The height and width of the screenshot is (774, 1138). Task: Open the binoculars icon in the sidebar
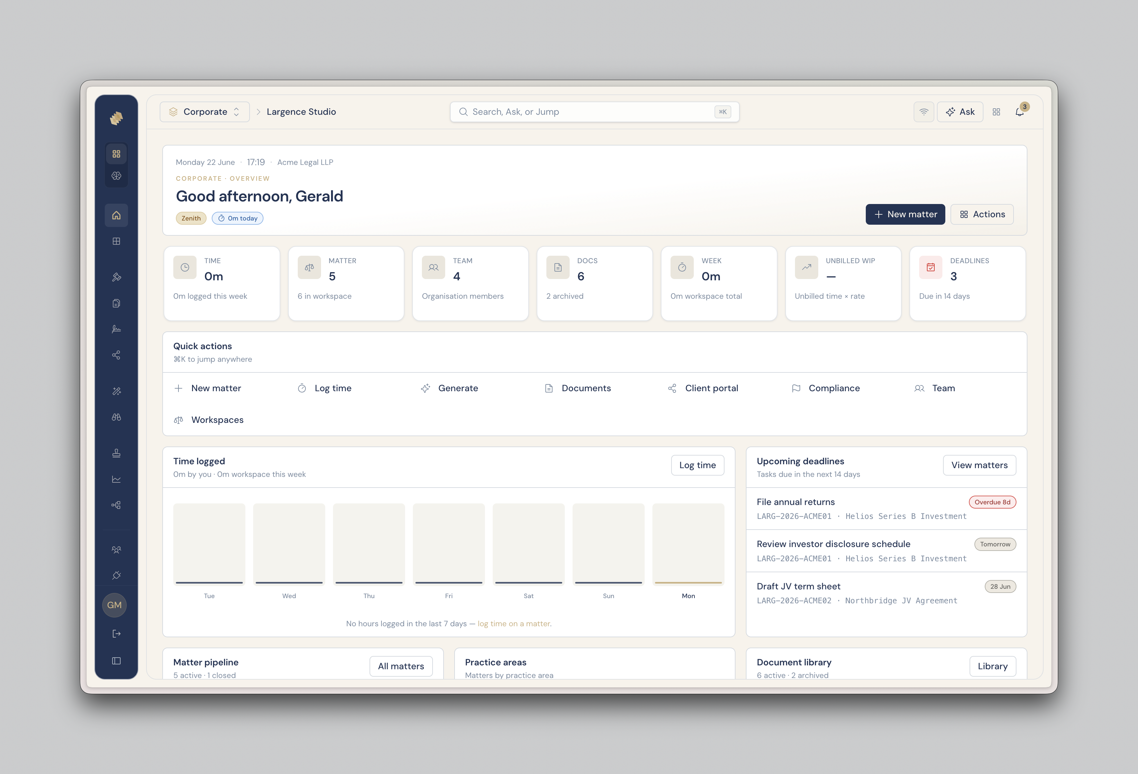pyautogui.click(x=116, y=417)
